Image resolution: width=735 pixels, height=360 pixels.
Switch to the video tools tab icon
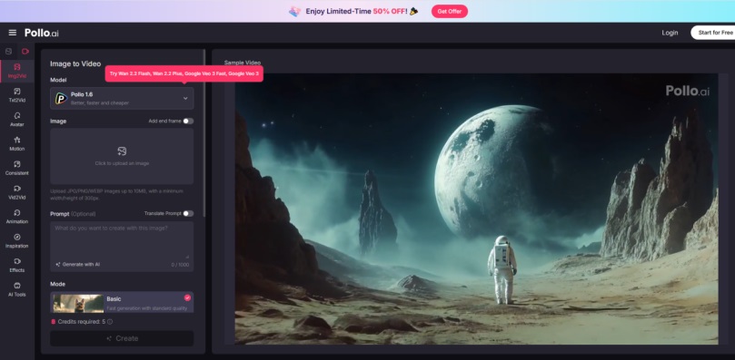[25, 51]
